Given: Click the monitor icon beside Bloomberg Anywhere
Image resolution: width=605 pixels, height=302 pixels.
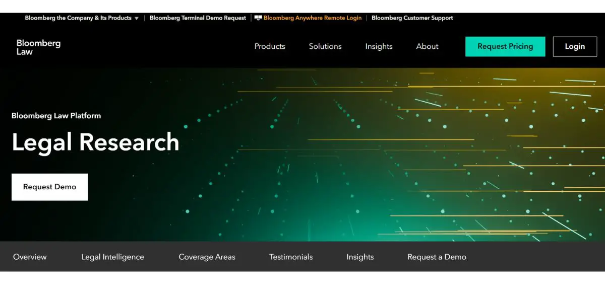Looking at the screenshot, I should coord(258,18).
